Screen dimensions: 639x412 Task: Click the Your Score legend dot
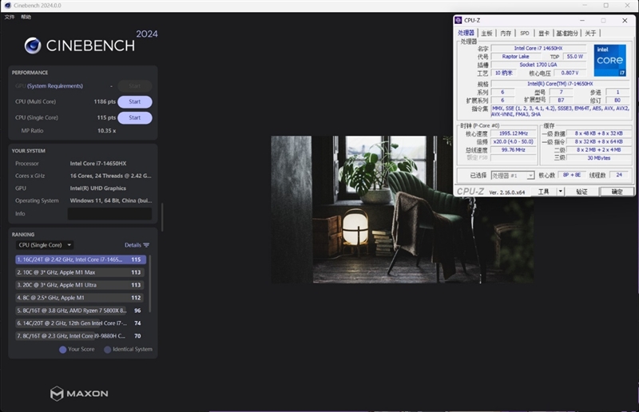click(63, 349)
